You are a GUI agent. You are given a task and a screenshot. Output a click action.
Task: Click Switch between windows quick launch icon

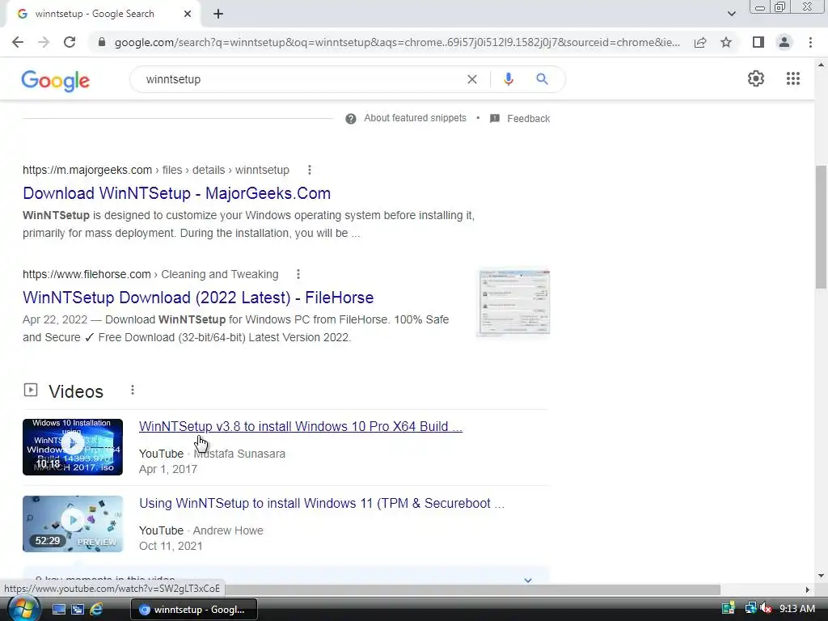(x=77, y=610)
